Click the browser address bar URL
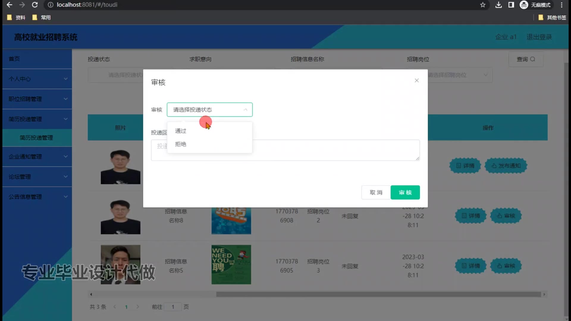Viewport: 571px width, 321px height. 87,5
